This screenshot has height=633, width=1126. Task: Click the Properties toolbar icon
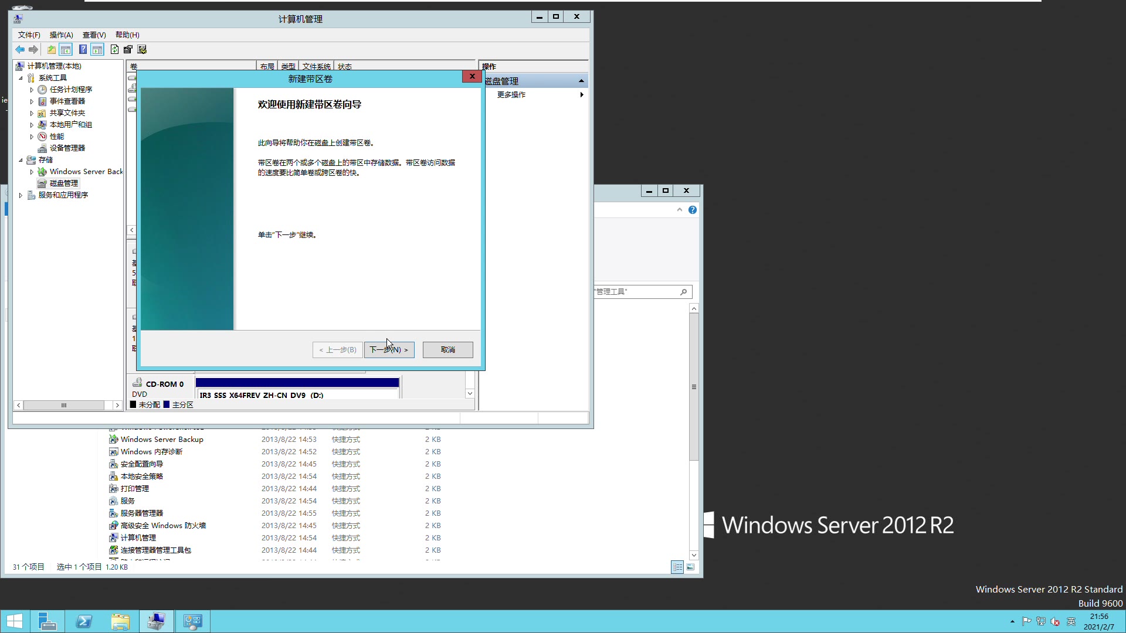[128, 50]
